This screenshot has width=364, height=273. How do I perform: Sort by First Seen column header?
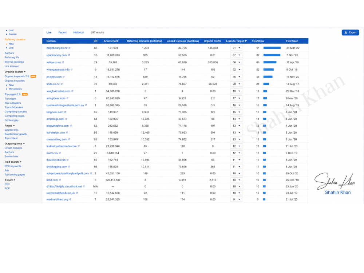(292, 41)
